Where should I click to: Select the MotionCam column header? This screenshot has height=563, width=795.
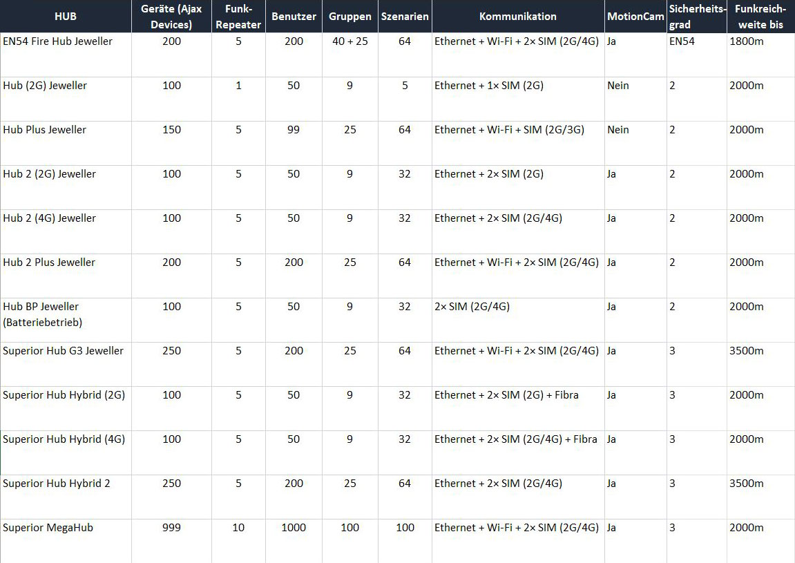coord(635,15)
